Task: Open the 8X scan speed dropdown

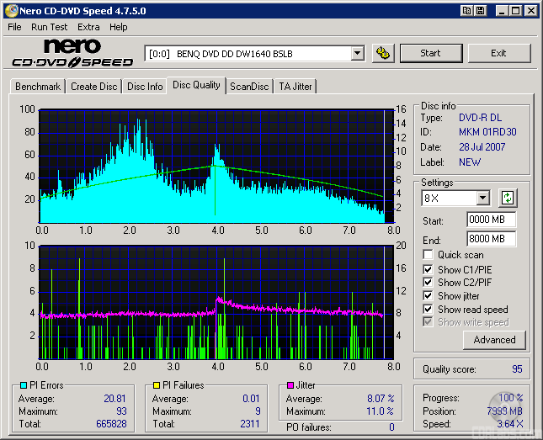Action: point(482,199)
